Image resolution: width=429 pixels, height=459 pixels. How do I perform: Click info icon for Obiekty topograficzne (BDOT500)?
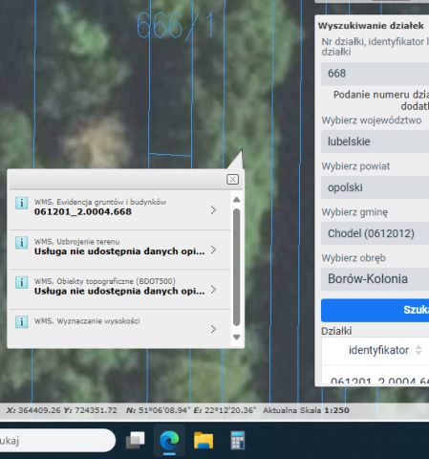pos(22,282)
